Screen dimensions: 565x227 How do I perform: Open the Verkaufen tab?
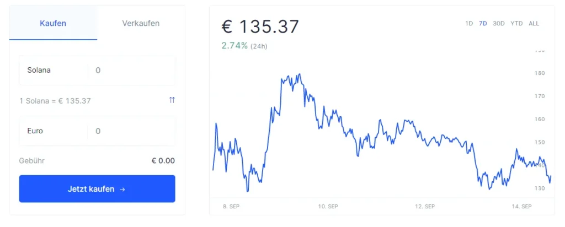[x=141, y=23]
